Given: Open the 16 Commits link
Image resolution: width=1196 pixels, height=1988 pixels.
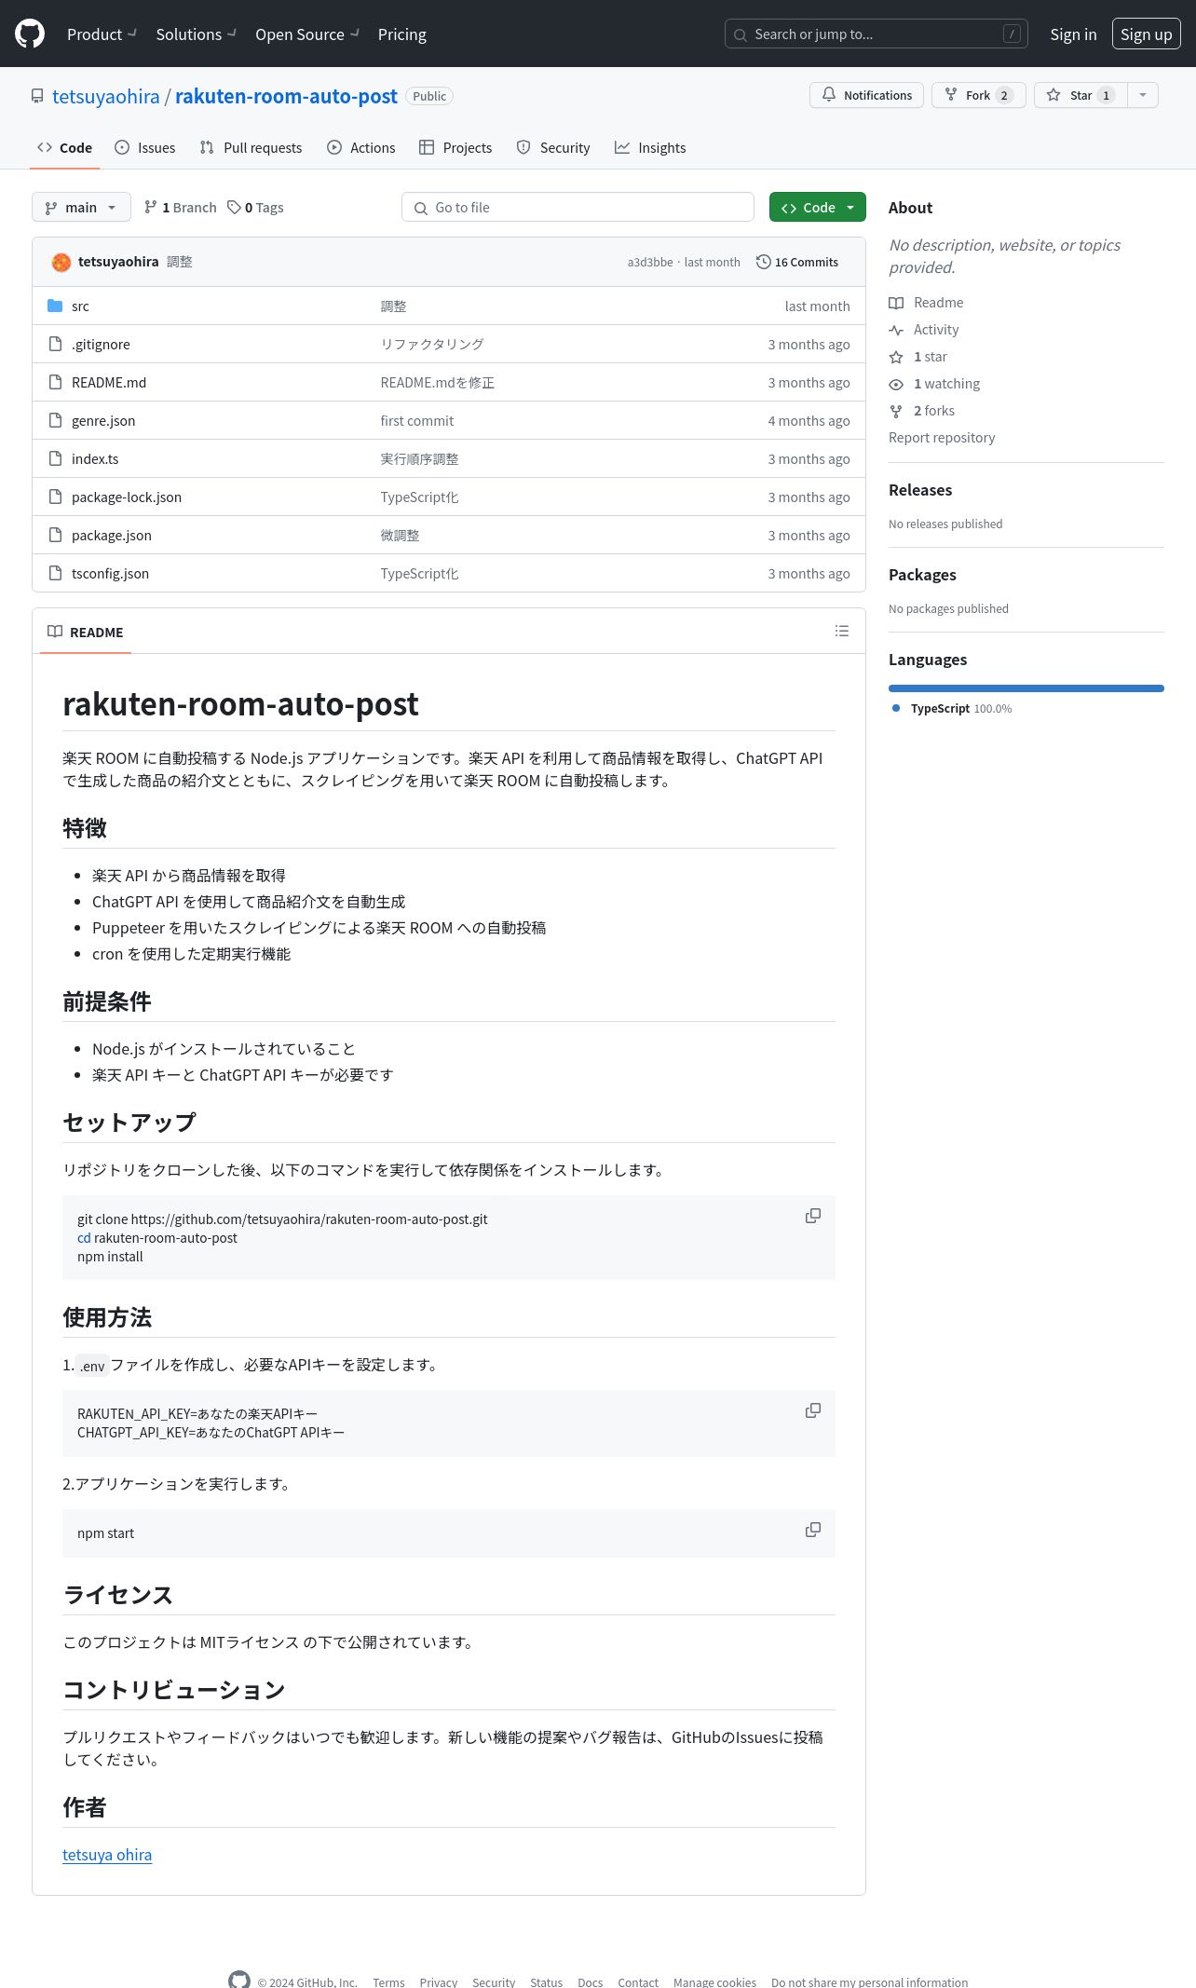Looking at the screenshot, I should click(x=797, y=262).
